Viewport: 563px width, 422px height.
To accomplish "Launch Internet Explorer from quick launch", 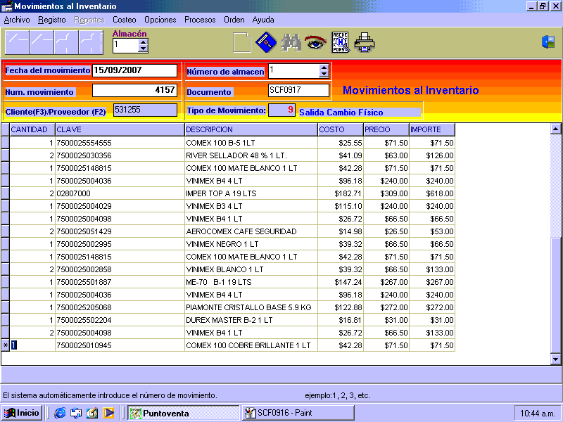I will click(x=60, y=413).
